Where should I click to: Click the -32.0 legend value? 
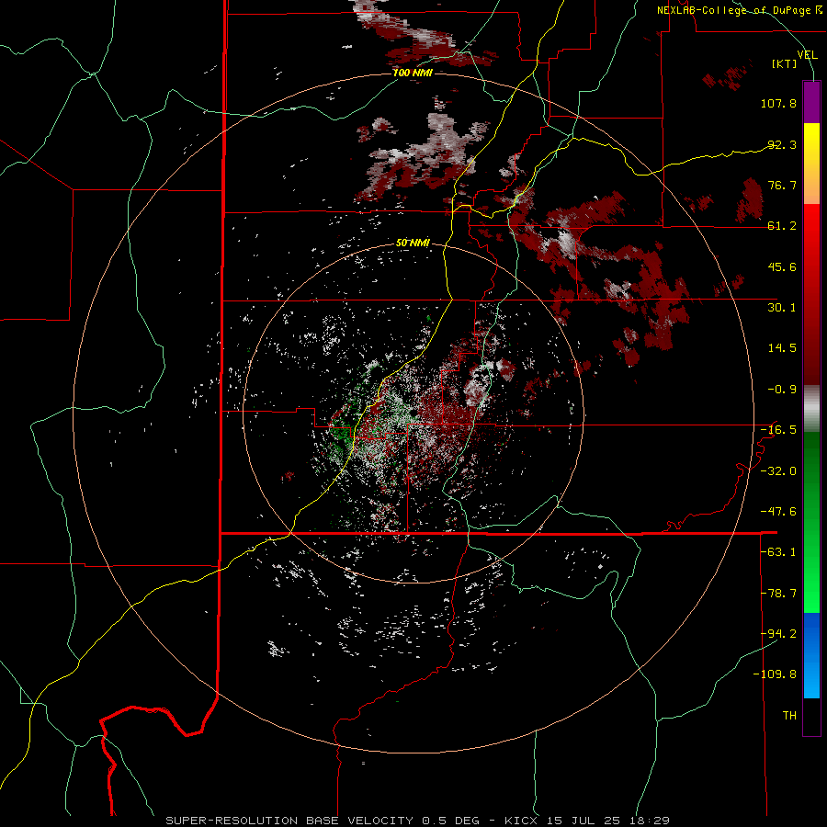778,471
